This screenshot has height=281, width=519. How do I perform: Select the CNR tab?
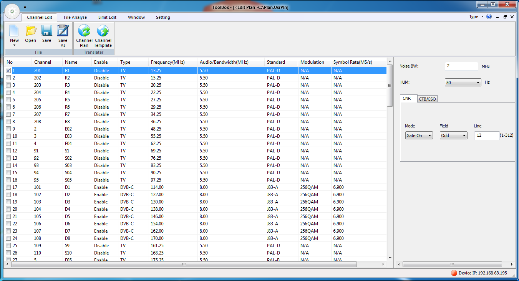point(408,98)
